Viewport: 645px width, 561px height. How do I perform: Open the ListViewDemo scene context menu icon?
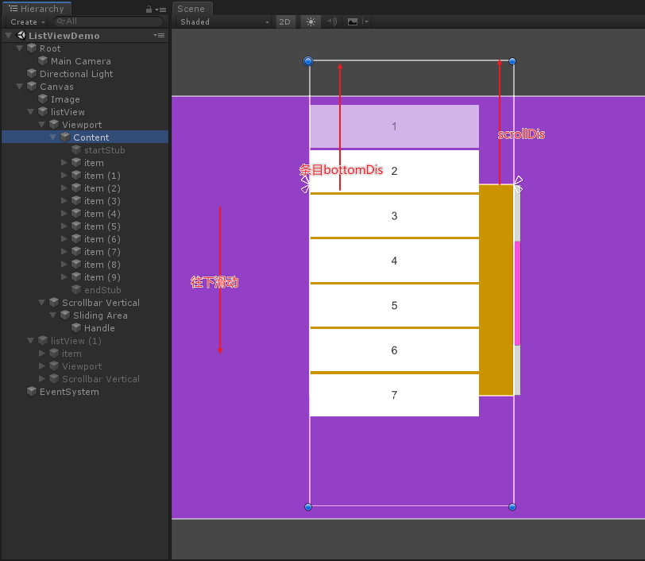[159, 36]
